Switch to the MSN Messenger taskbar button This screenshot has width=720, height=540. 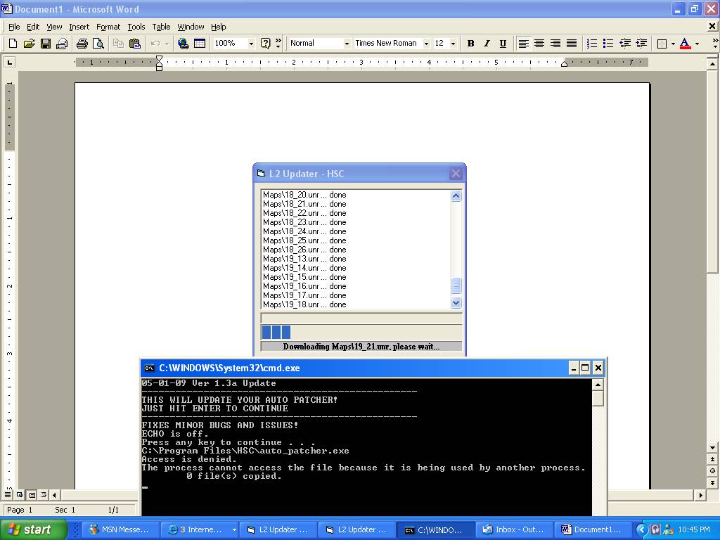(x=122, y=529)
